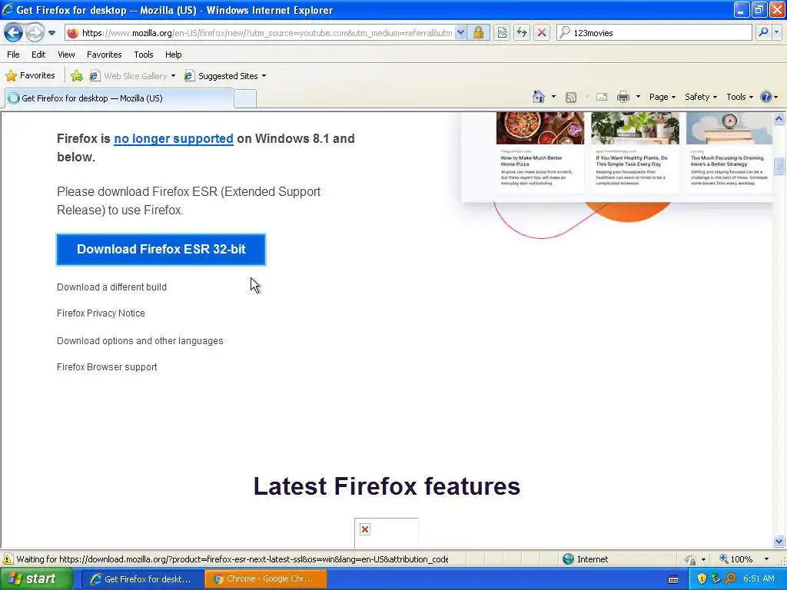Viewport: 787px width, 590px height.
Task: Open Suggested Sites dropdown
Action: click(x=225, y=76)
